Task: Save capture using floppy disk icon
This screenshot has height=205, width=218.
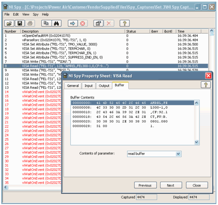Action: [20, 23]
